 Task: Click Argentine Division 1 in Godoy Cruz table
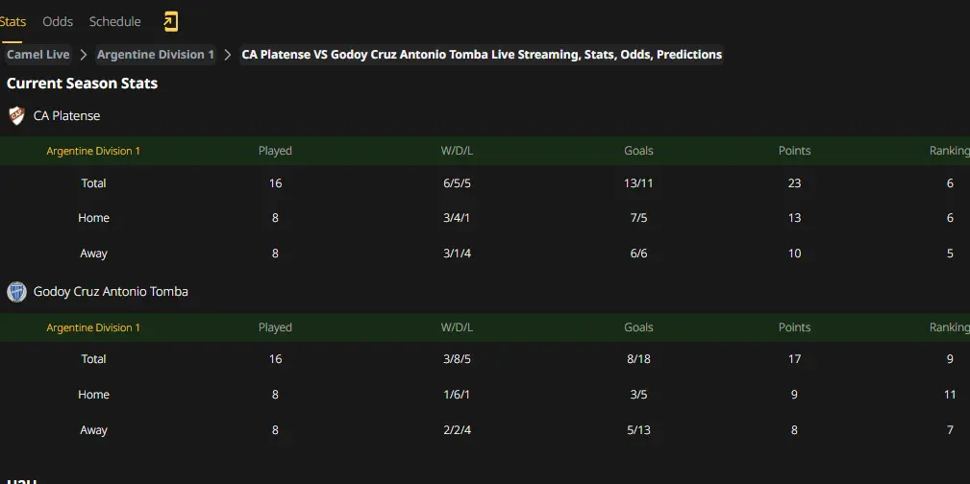pos(93,327)
